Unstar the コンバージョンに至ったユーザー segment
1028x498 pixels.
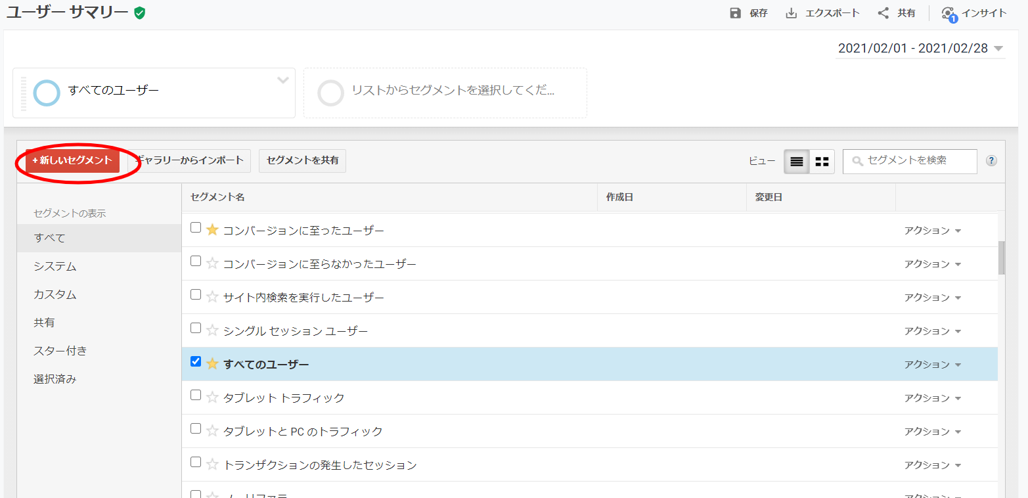click(212, 230)
